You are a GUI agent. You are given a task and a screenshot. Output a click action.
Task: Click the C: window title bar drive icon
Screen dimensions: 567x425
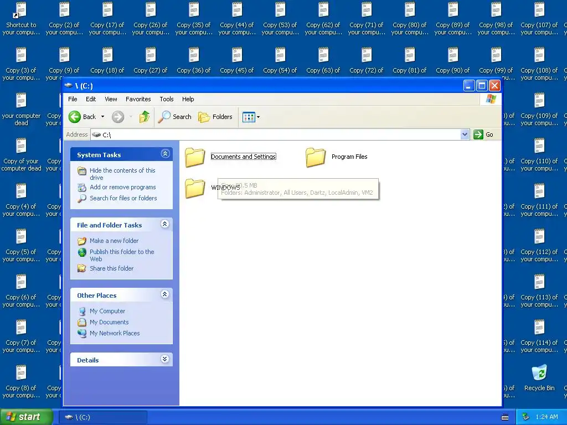[68, 86]
